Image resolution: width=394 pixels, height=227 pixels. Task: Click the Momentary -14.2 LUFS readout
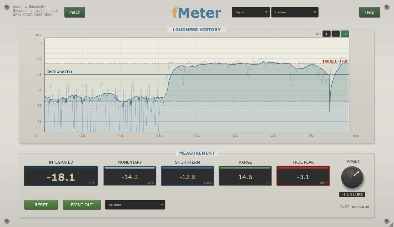(130, 176)
